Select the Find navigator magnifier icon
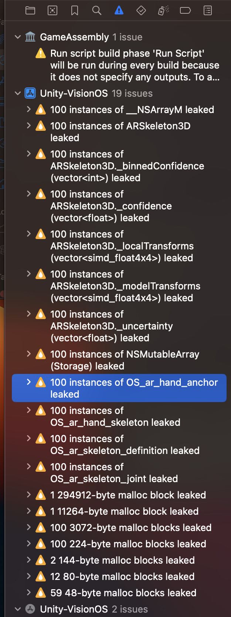The image size is (231, 617). point(96,10)
